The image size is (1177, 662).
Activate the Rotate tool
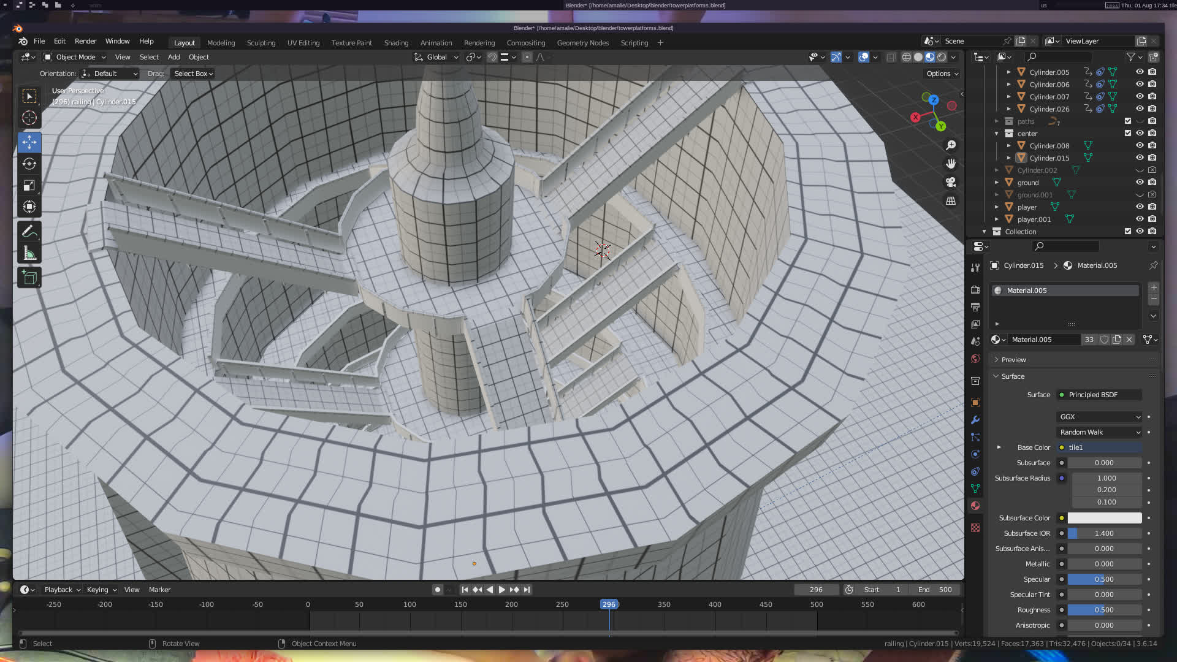29,164
